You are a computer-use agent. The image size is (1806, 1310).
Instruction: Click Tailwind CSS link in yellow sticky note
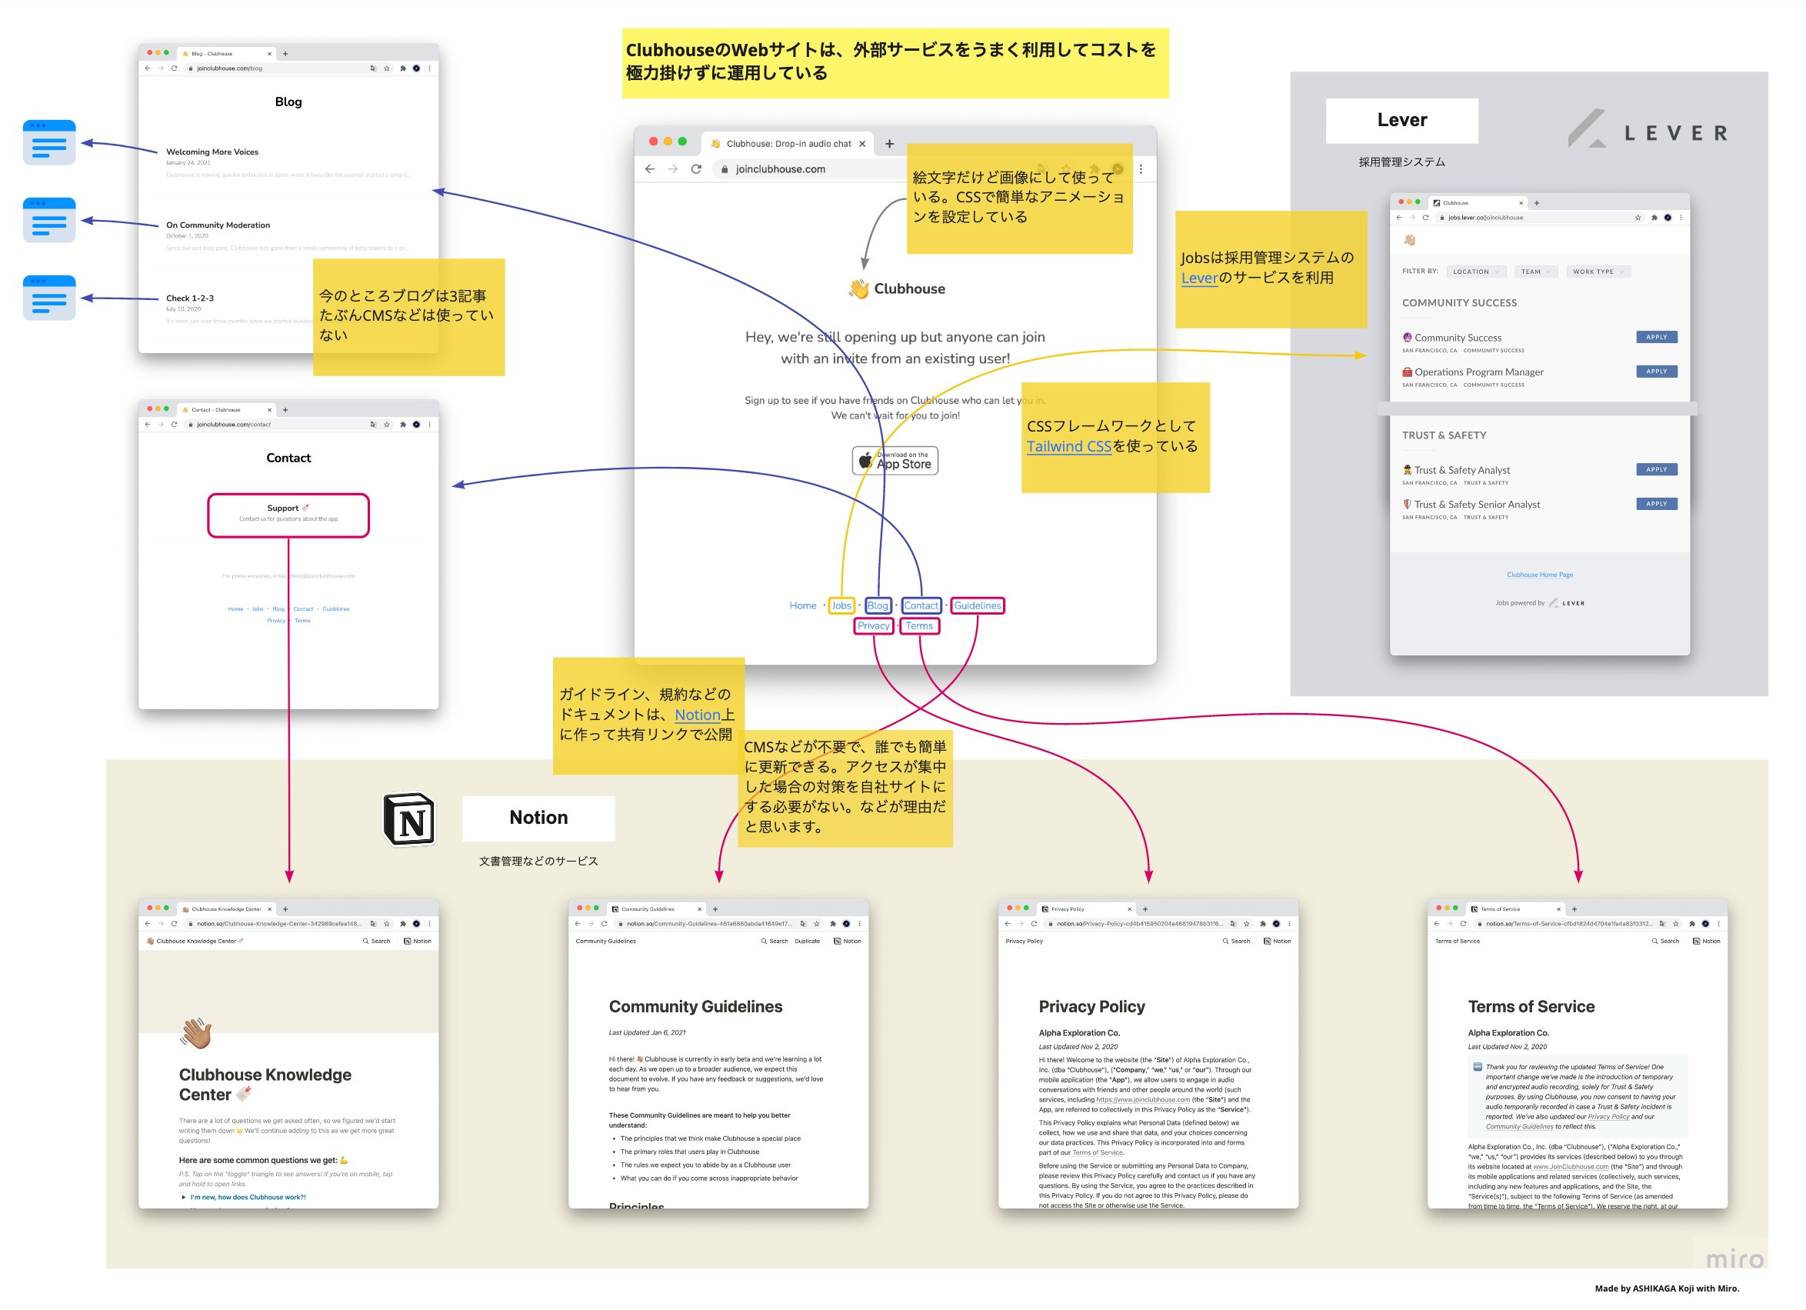(x=1068, y=446)
